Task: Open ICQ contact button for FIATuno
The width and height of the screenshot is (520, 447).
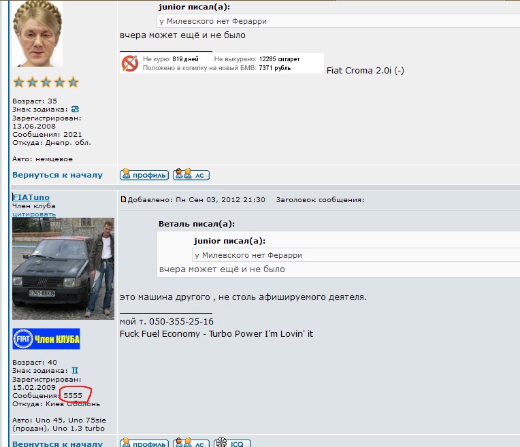Action: [232, 443]
